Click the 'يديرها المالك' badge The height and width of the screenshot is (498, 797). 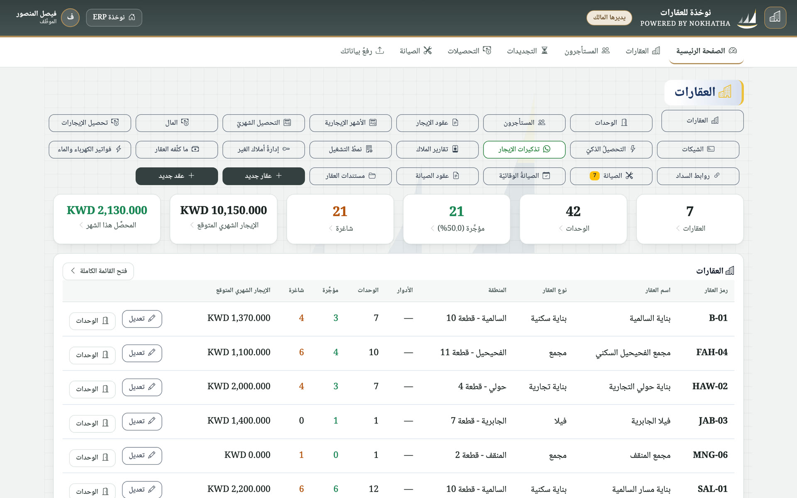[x=609, y=17]
